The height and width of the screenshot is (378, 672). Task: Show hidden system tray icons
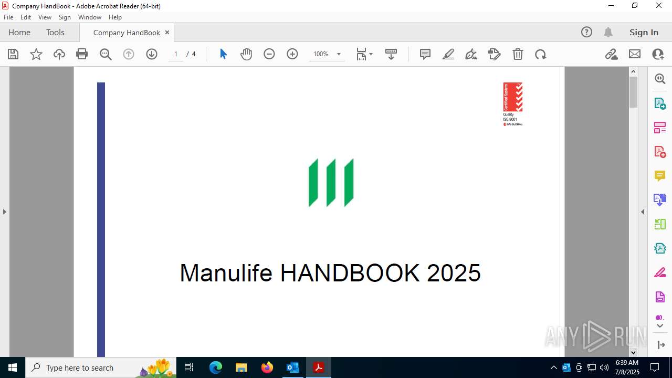[553, 367]
